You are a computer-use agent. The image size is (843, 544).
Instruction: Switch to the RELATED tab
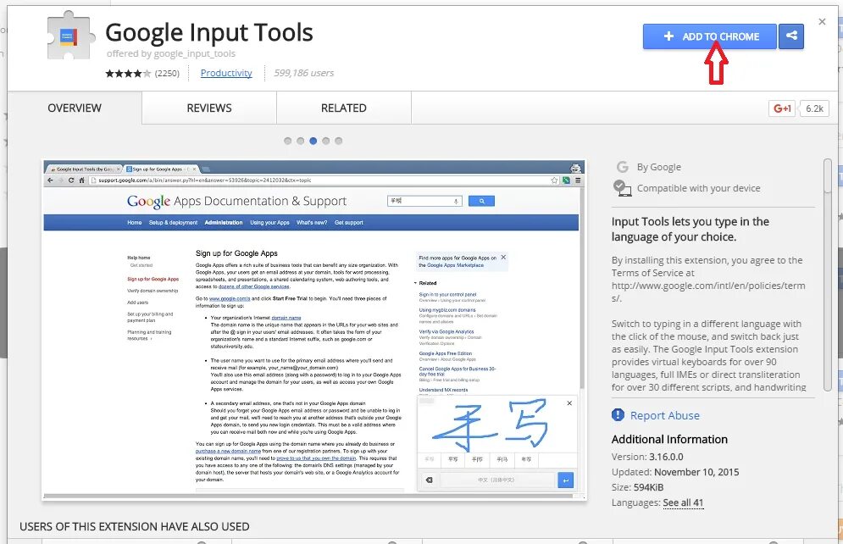point(343,108)
